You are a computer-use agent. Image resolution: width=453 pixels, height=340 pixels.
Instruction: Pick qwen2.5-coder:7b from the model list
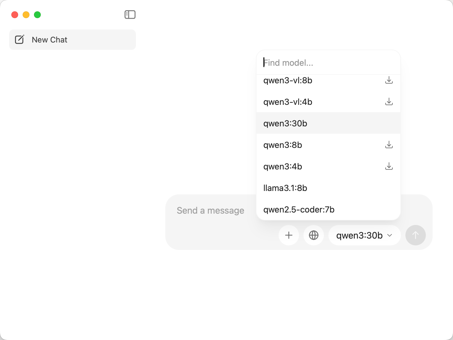tap(299, 210)
